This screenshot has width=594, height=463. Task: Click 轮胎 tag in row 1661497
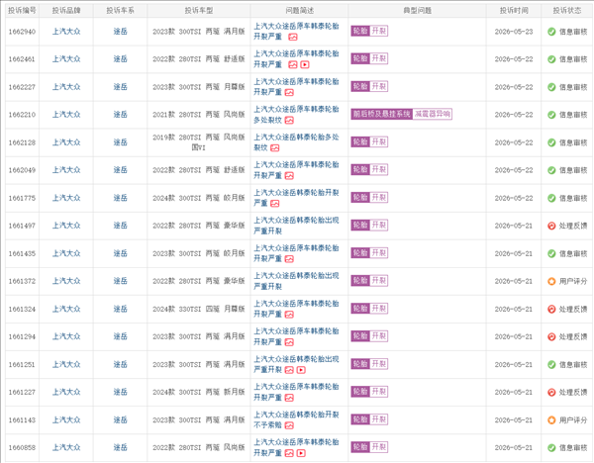click(x=360, y=225)
